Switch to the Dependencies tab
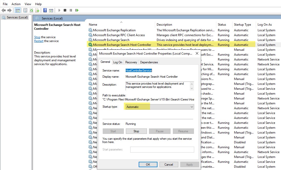 click(149, 62)
